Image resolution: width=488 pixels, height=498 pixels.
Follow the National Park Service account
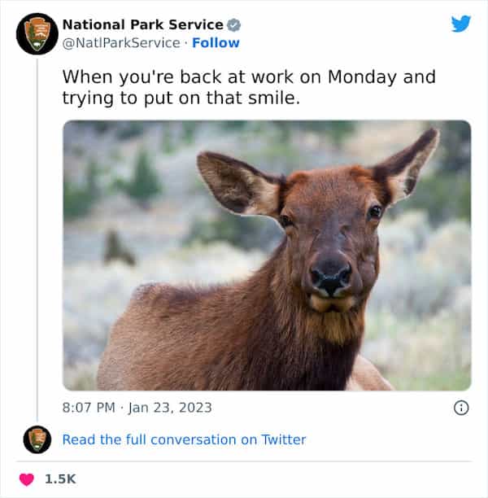(216, 42)
